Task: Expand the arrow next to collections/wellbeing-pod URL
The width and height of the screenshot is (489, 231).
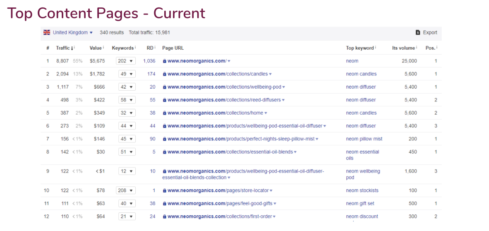Action: pyautogui.click(x=284, y=87)
